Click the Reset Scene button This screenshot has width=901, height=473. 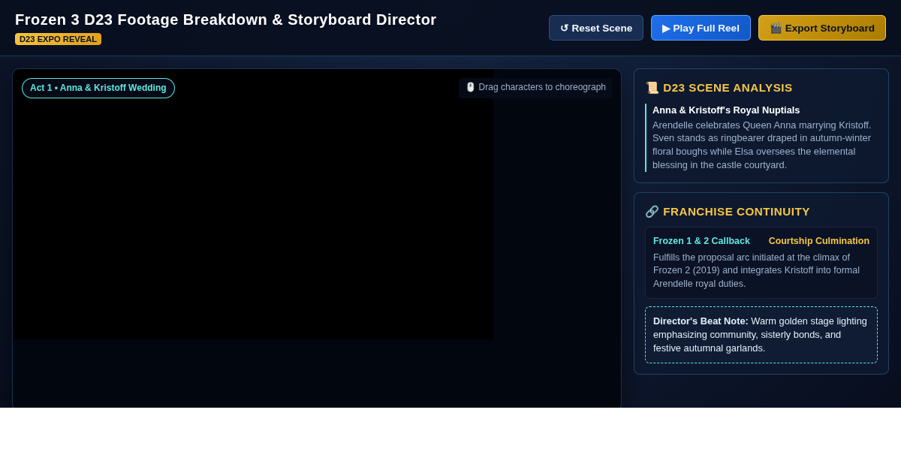click(x=596, y=28)
